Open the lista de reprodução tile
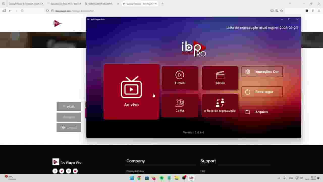The image size is (323, 182). 220,106
